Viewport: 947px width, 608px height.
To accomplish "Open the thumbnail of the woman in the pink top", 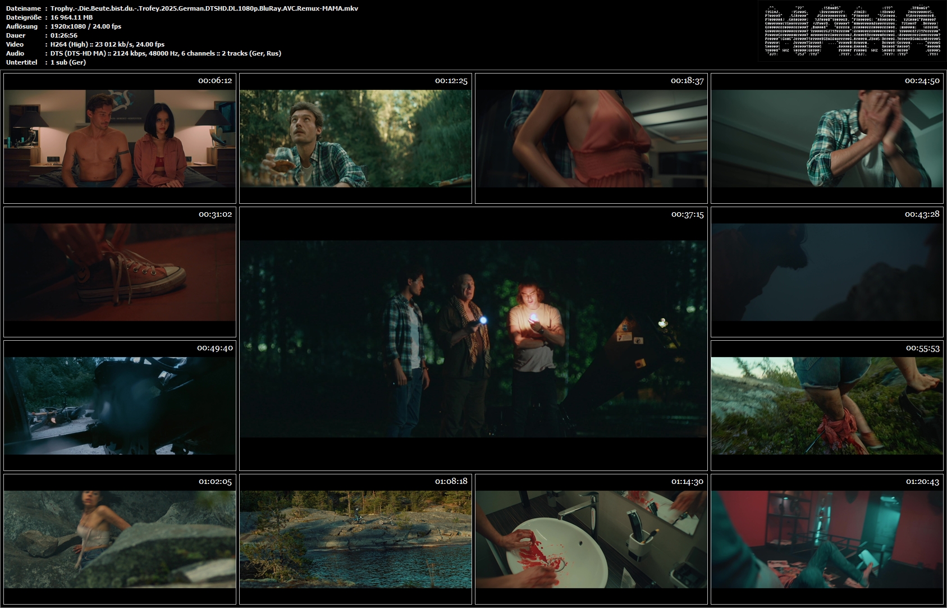I will [591, 138].
